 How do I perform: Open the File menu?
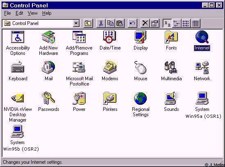(7, 13)
